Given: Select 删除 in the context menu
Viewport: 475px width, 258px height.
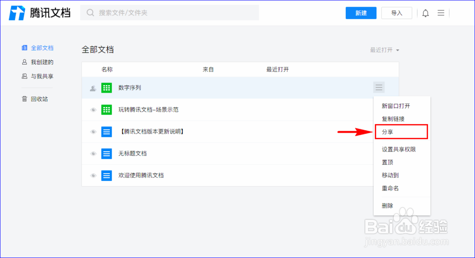Looking at the screenshot, I should (x=388, y=206).
